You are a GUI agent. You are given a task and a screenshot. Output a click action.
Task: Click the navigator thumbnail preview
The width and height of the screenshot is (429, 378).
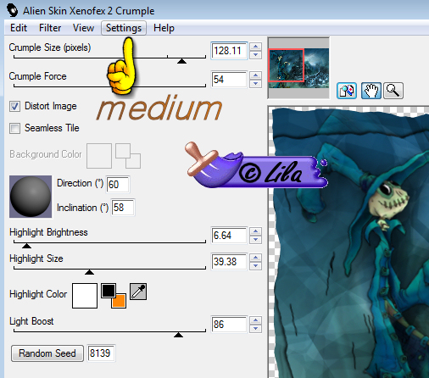[x=298, y=68]
